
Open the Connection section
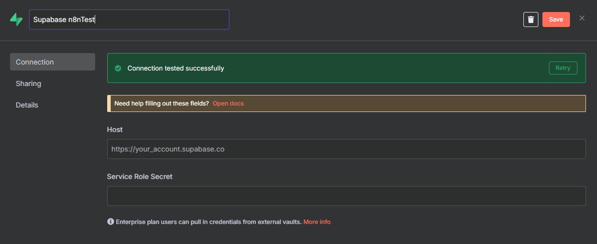53,62
